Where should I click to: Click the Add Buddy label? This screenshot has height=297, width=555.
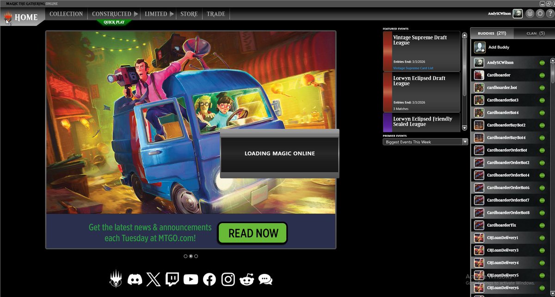[x=499, y=48]
